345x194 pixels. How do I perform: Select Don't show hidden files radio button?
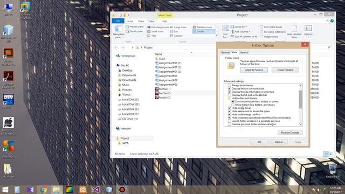233,102
